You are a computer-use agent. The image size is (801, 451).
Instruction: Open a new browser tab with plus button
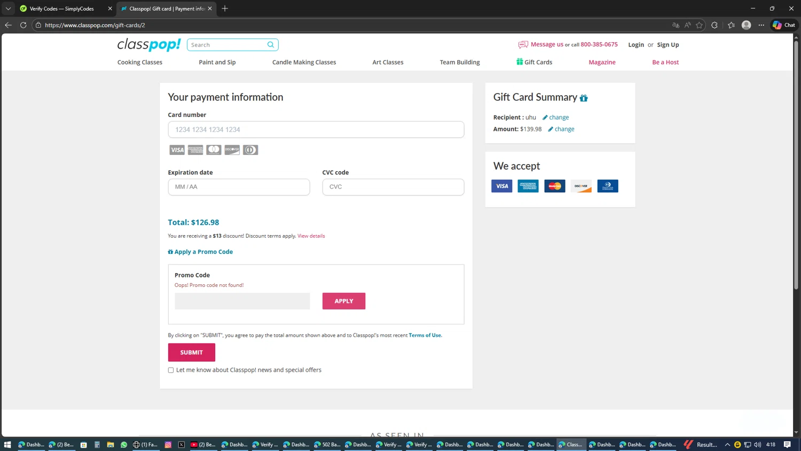(x=225, y=9)
